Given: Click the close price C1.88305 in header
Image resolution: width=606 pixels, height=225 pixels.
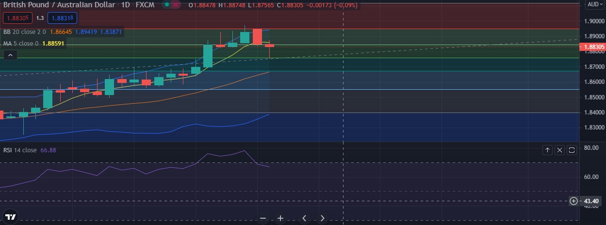Looking at the screenshot, I should click(291, 5).
